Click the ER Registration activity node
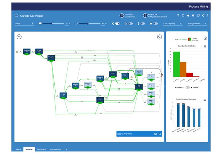This screenshot has width=222, height=154. pyautogui.click(x=27, y=52)
